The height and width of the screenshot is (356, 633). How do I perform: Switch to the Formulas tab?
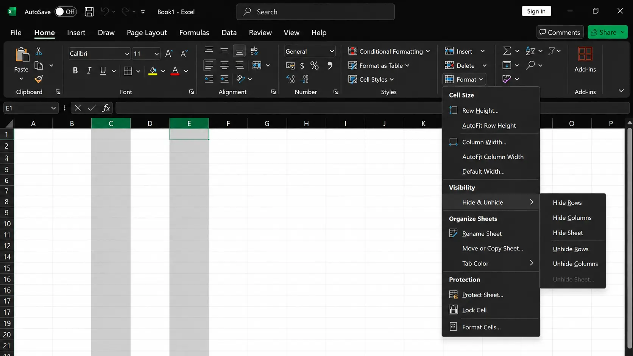point(194,33)
